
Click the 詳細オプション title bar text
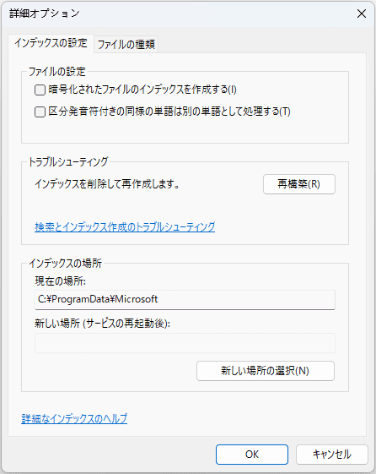click(x=45, y=14)
